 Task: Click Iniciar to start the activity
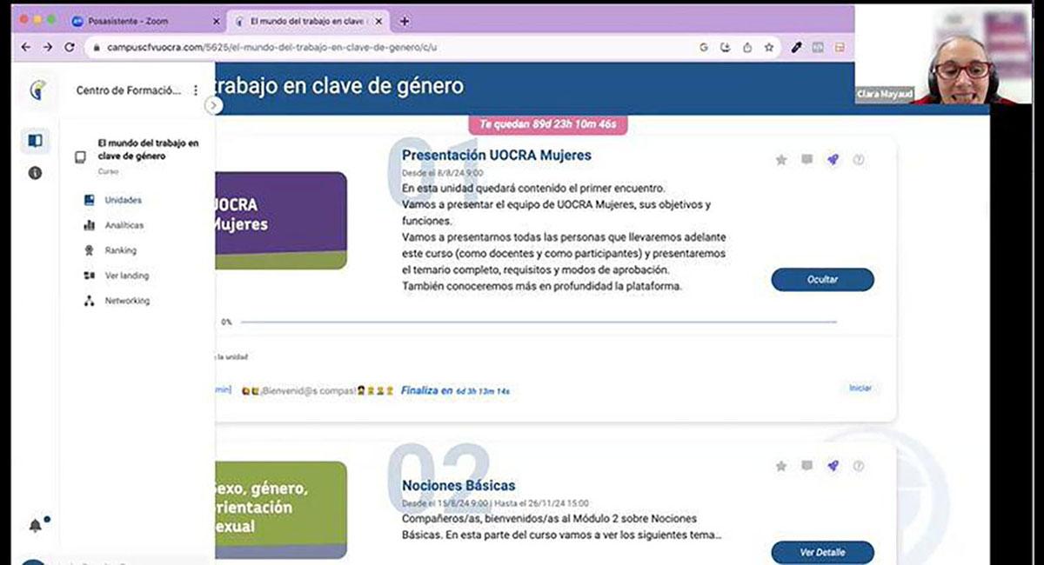860,388
